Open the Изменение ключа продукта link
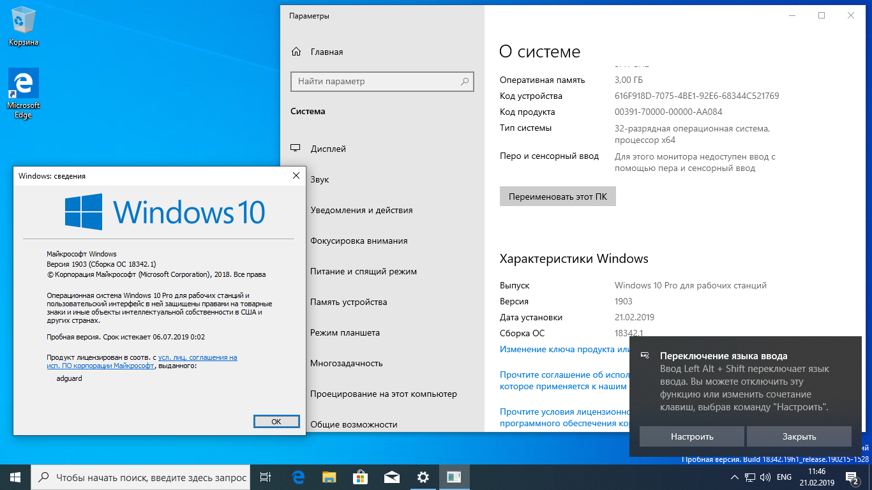 pyautogui.click(x=566, y=349)
